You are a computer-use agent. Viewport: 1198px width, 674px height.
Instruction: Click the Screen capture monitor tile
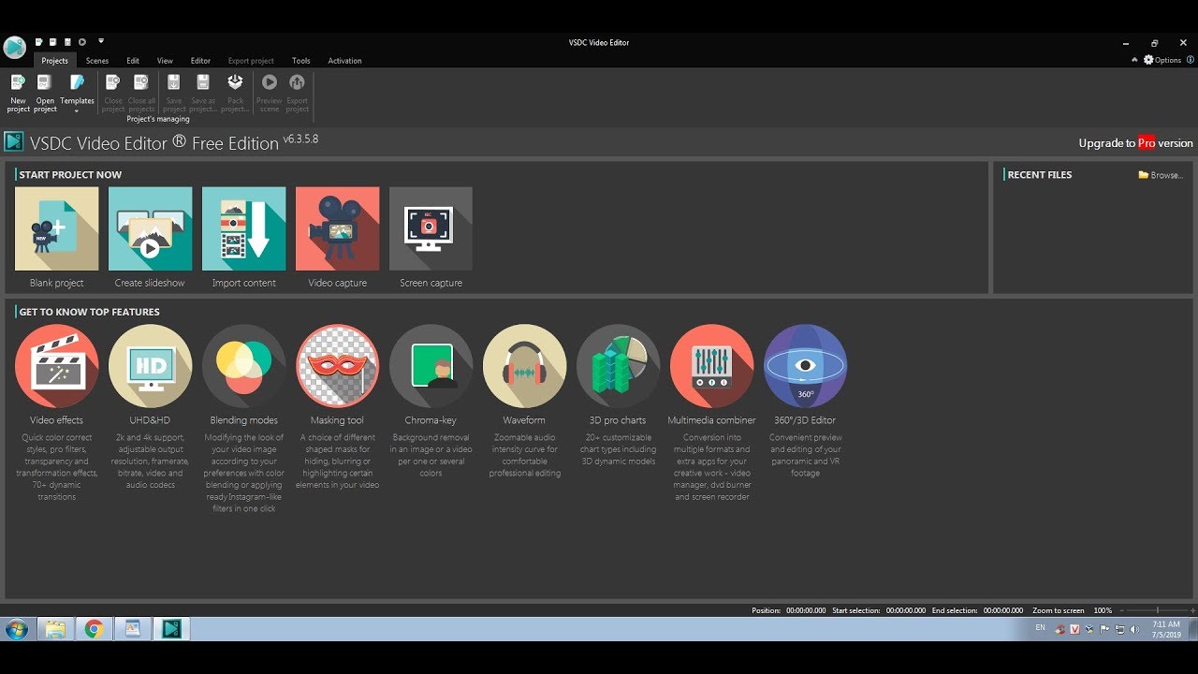(431, 228)
